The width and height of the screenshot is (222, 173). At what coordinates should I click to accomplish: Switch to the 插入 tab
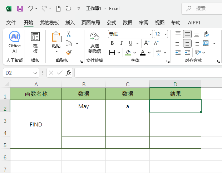click(70, 23)
